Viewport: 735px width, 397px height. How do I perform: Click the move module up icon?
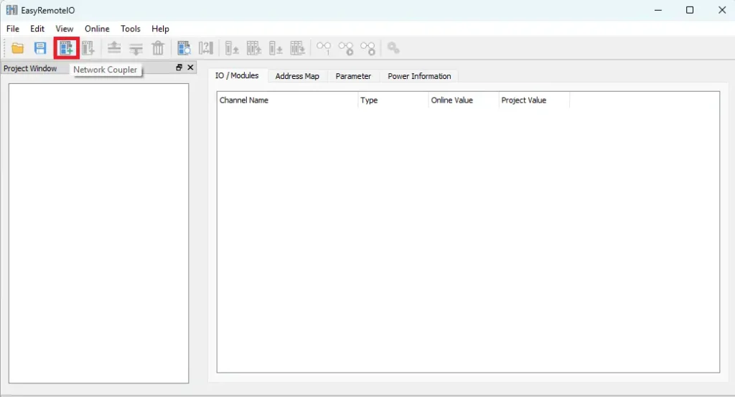pos(113,48)
